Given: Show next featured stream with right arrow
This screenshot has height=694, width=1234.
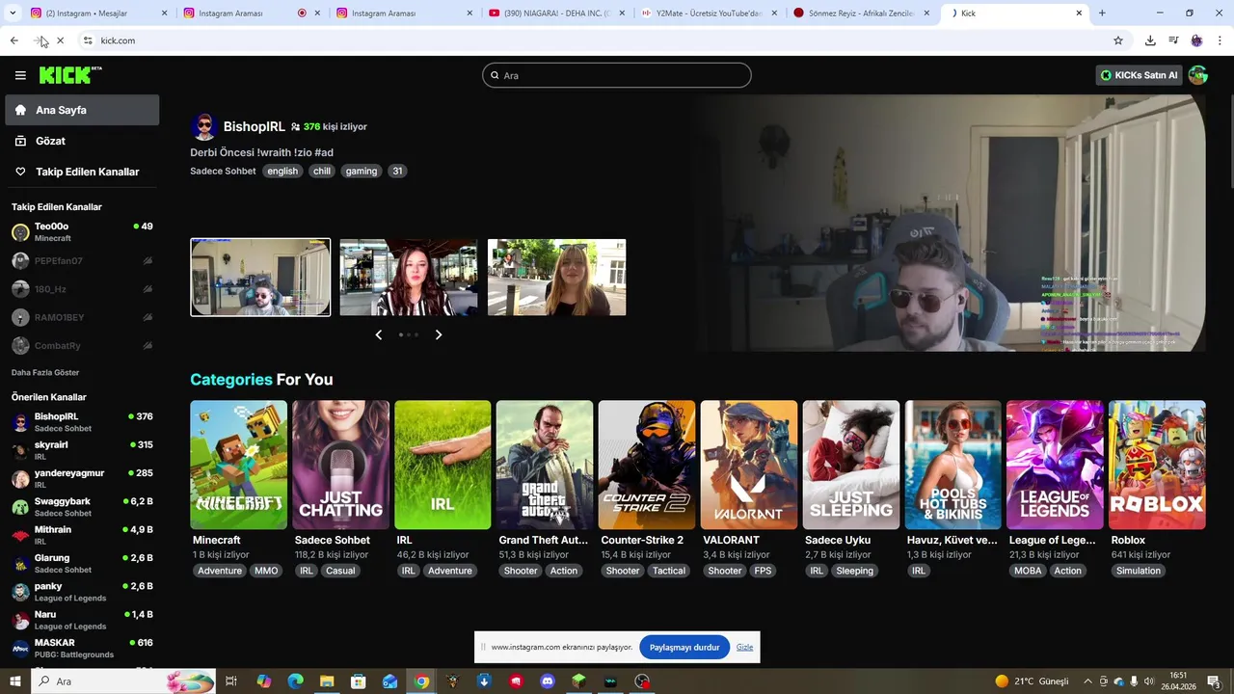Looking at the screenshot, I should (x=439, y=334).
